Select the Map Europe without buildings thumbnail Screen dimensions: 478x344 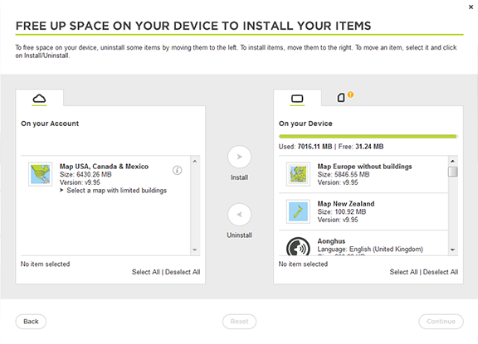pyautogui.click(x=298, y=174)
